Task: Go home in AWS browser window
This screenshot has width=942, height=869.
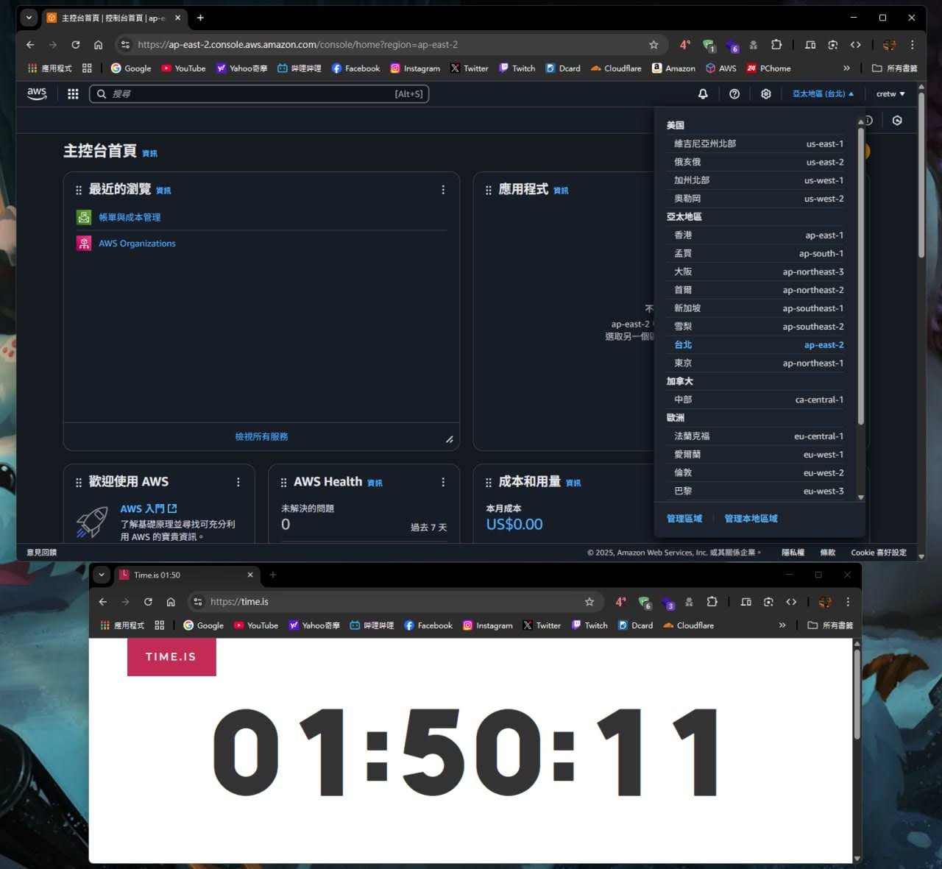Action: coord(98,45)
